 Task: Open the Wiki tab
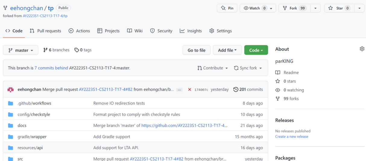coord(135,31)
